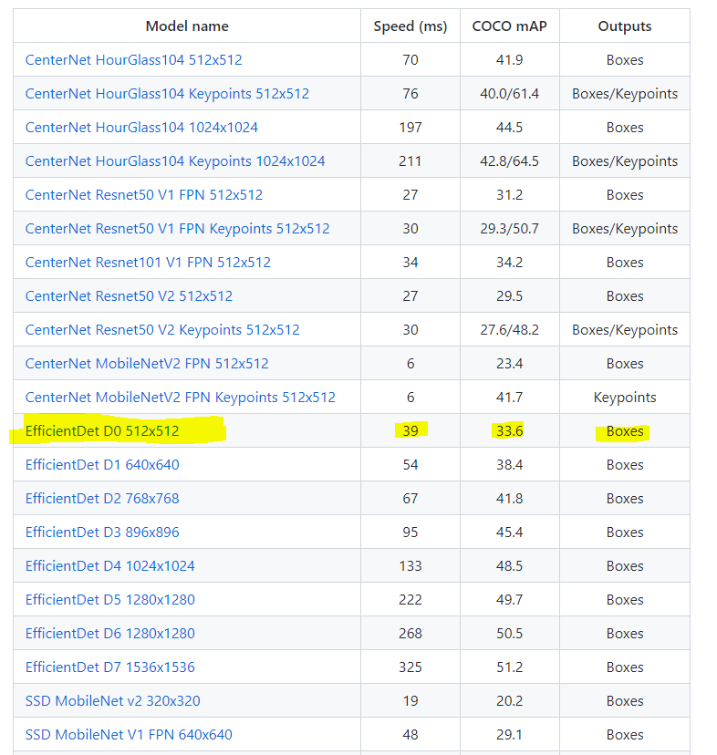Viewport: 717px width, 755px height.
Task: Open EfficientDet D2 768x768 link
Action: click(102, 498)
